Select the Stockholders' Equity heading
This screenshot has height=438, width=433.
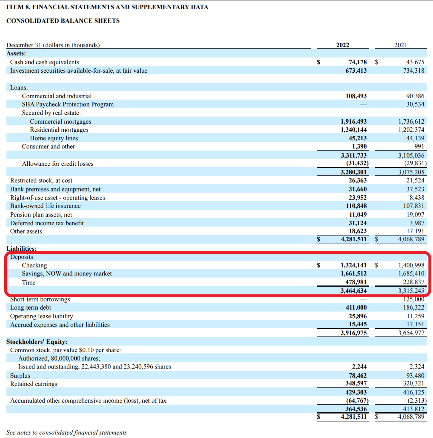click(x=36, y=341)
